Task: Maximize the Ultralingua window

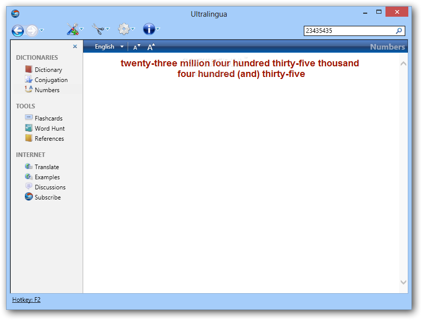Action: pos(379,12)
